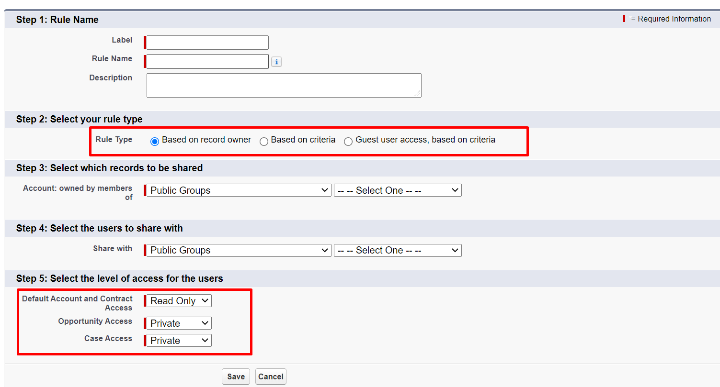720x387 pixels.
Task: Click the Required Information legend
Action: 667,19
